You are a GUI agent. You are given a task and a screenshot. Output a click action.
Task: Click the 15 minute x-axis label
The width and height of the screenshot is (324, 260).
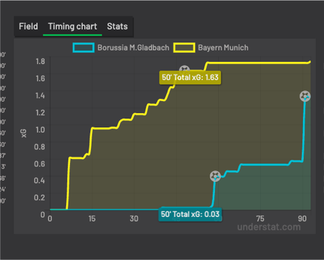click(x=92, y=219)
